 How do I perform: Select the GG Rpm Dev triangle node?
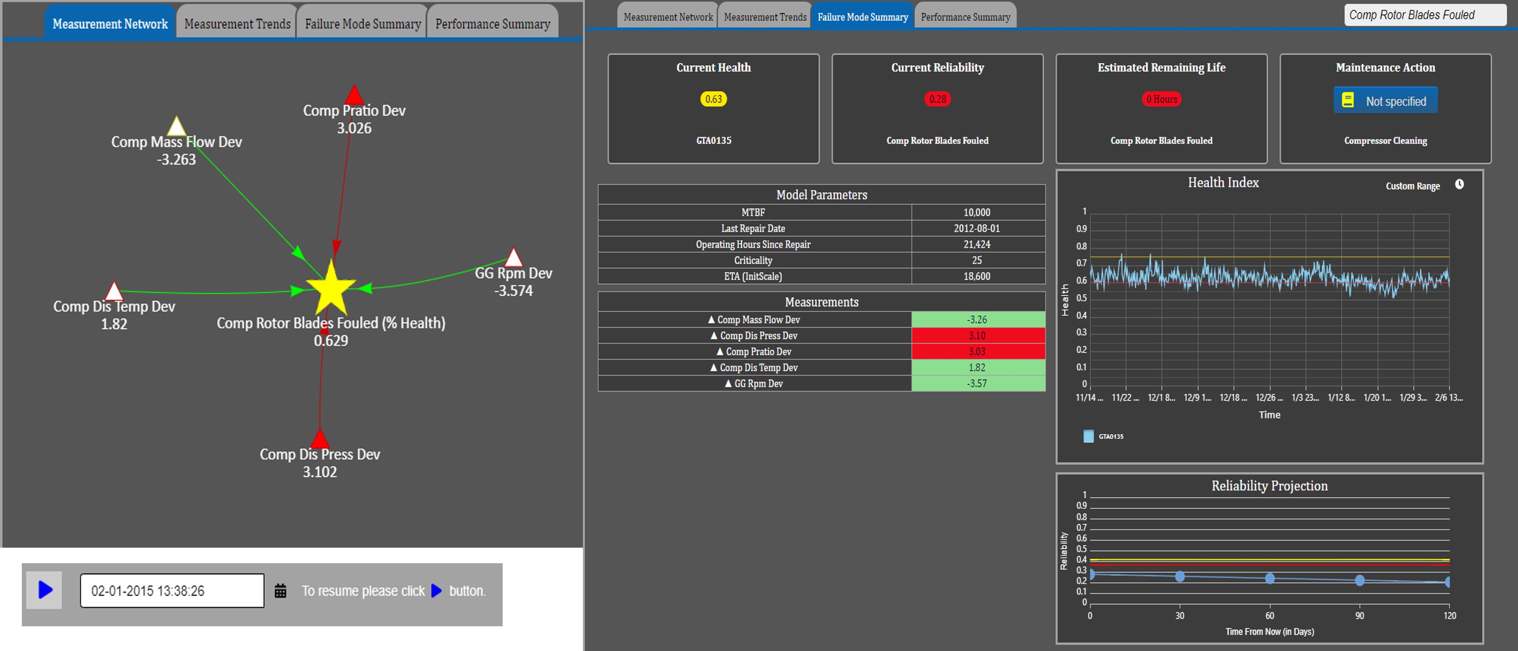[514, 257]
